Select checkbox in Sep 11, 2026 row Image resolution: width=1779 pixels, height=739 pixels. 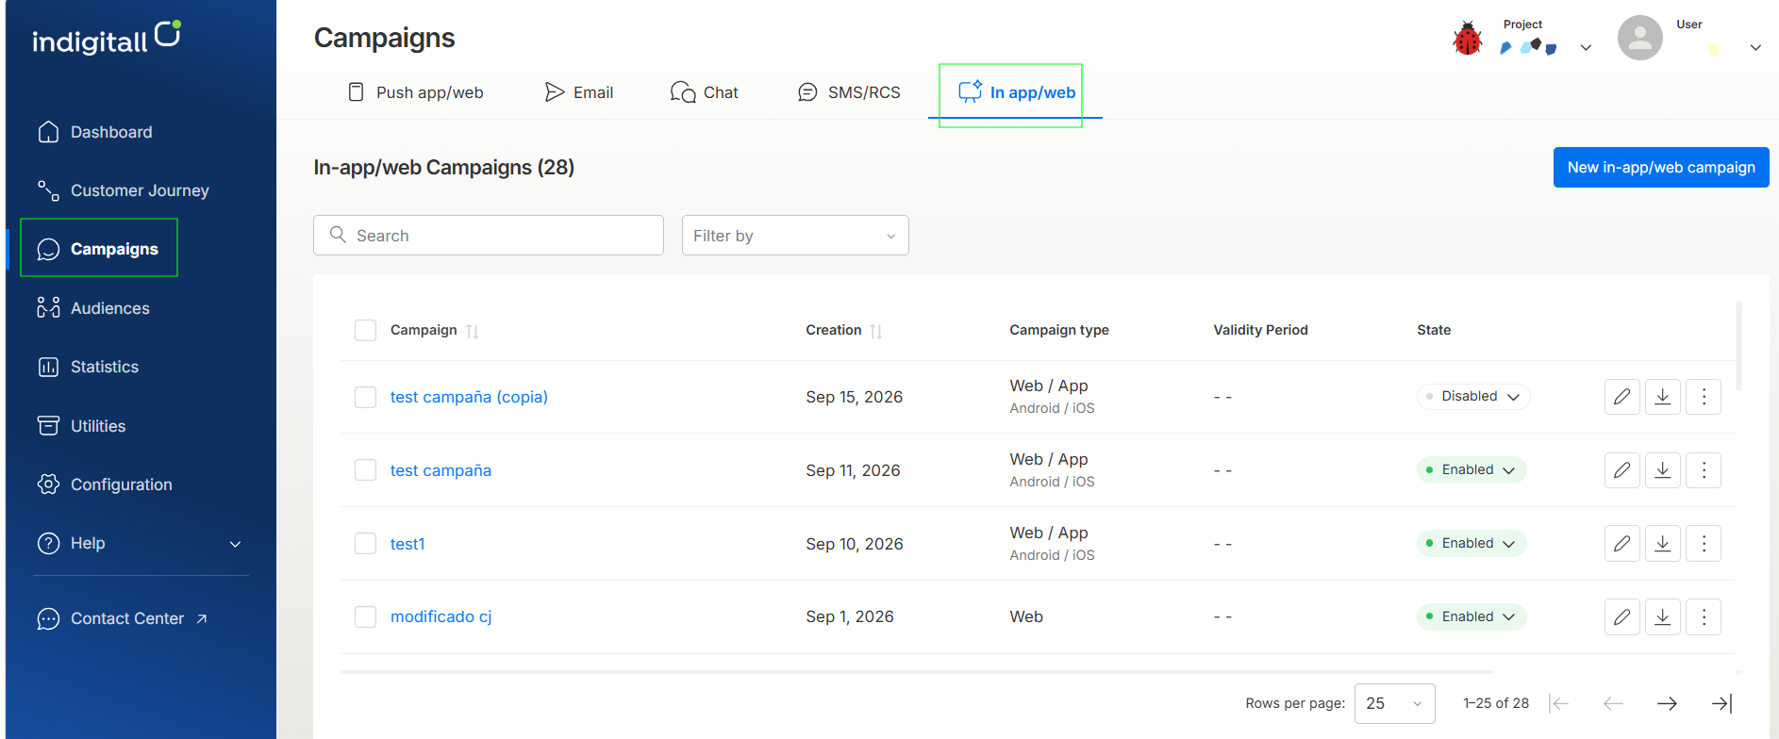[365, 470]
